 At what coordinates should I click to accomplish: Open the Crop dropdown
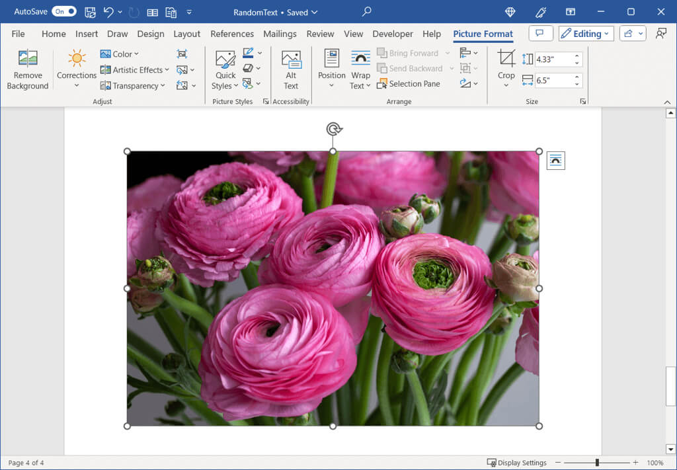(506, 85)
